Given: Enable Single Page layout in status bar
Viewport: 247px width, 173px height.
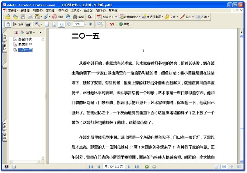Looking at the screenshot, I should (217, 167).
